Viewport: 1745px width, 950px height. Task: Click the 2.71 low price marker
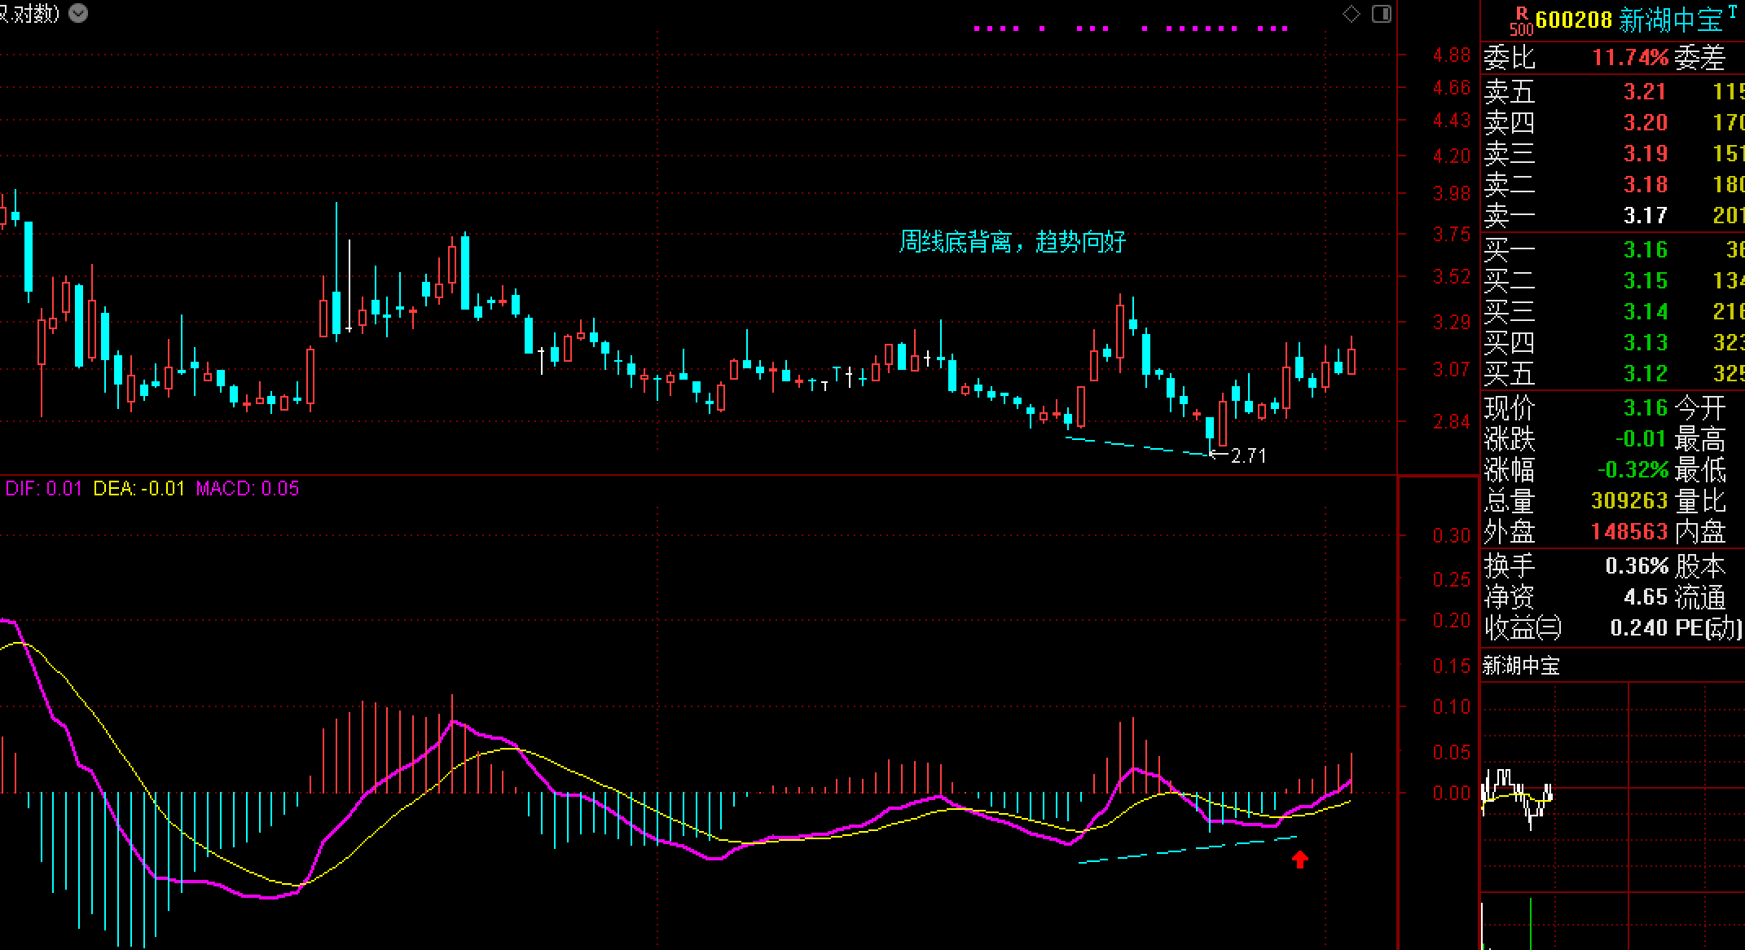1239,455
